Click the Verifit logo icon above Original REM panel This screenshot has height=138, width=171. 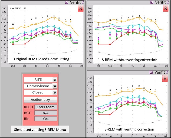(67, 2)
